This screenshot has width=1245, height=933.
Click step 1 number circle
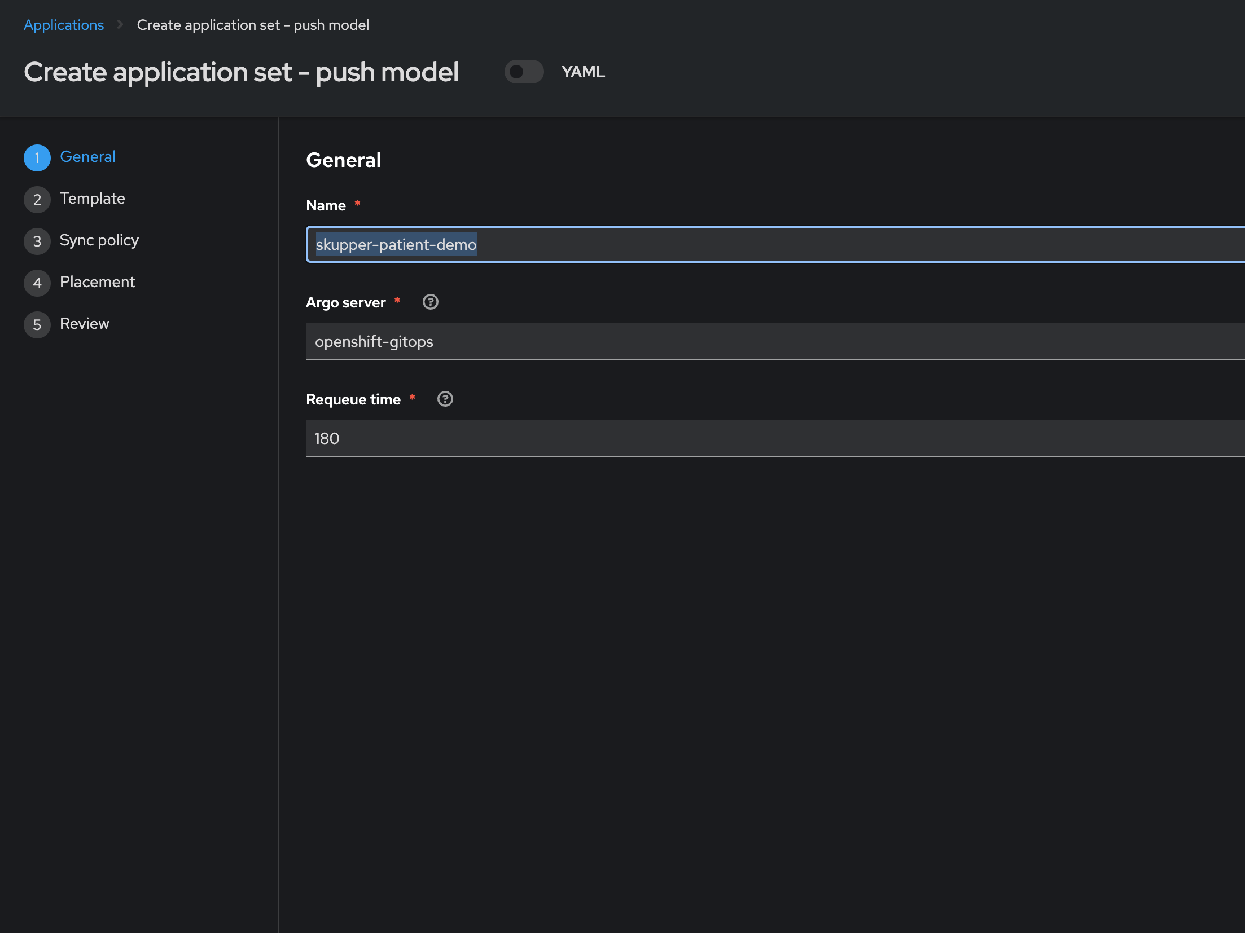[37, 158]
